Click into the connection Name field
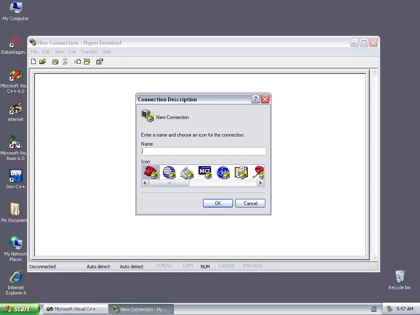The image size is (420, 315). coord(203,151)
